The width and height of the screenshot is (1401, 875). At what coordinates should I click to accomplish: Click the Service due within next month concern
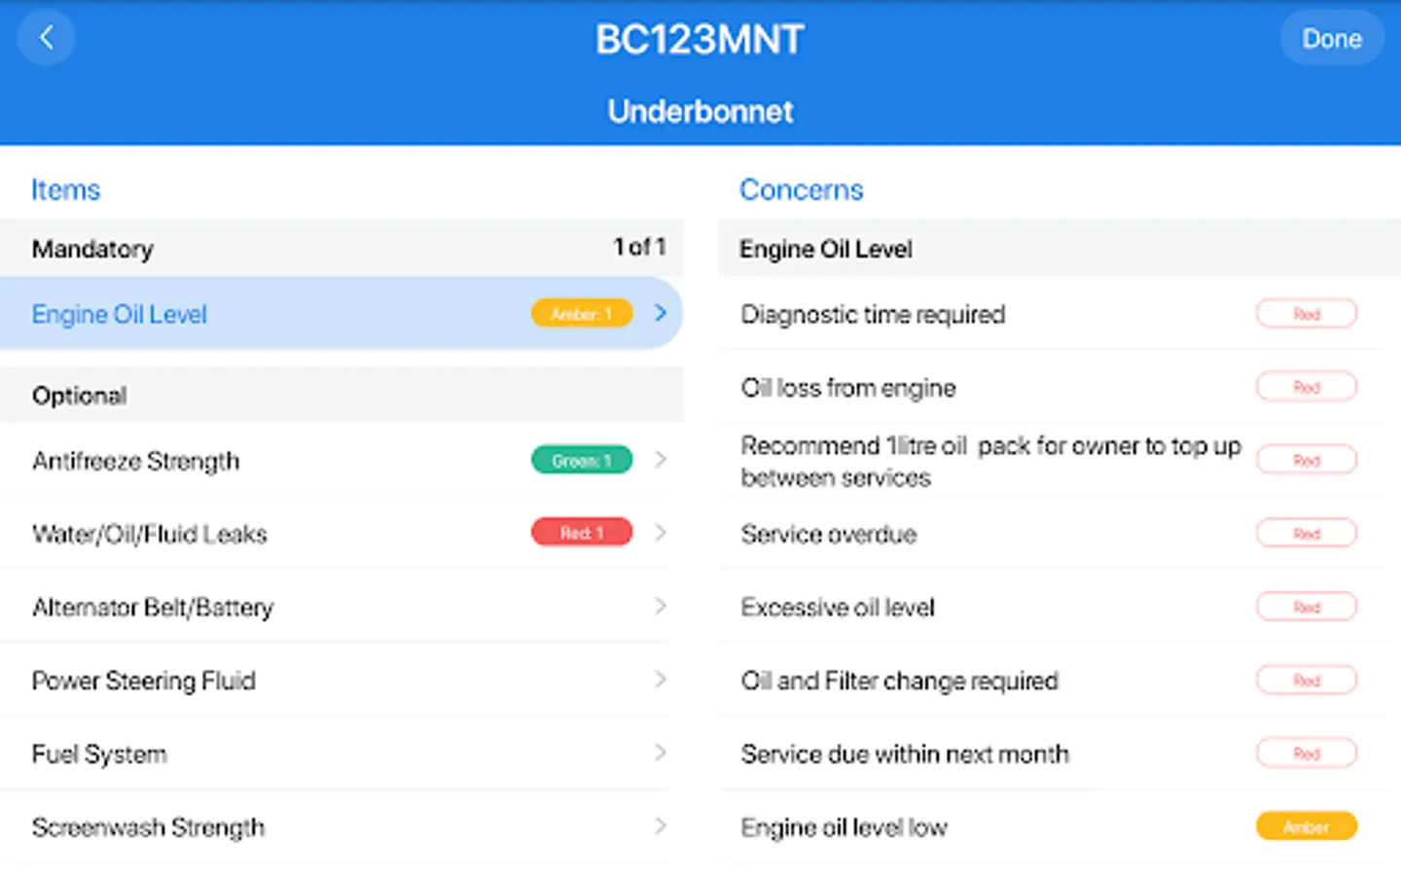tap(905, 753)
